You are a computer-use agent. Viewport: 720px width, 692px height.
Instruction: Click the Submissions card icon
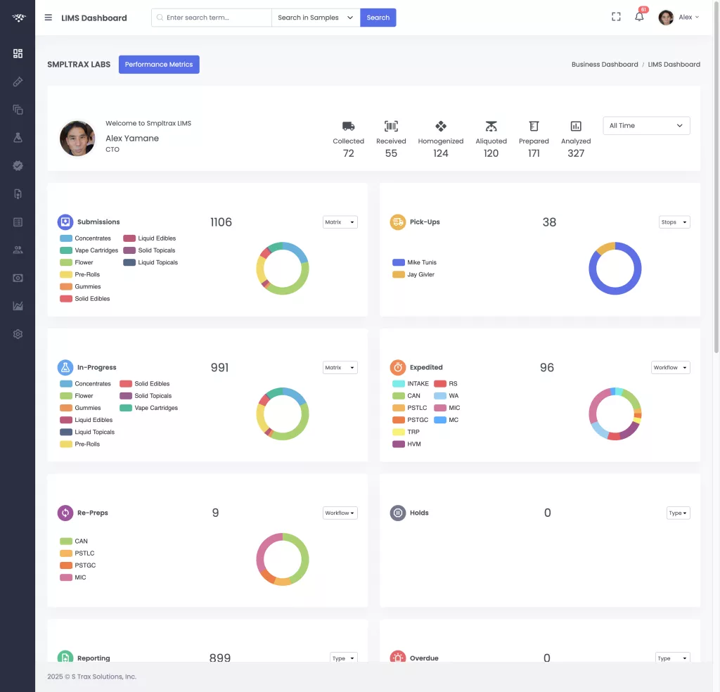(65, 222)
